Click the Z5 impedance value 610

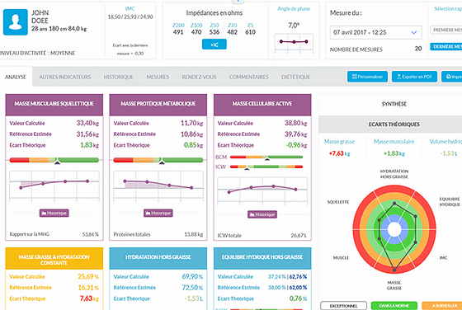pyautogui.click(x=250, y=32)
